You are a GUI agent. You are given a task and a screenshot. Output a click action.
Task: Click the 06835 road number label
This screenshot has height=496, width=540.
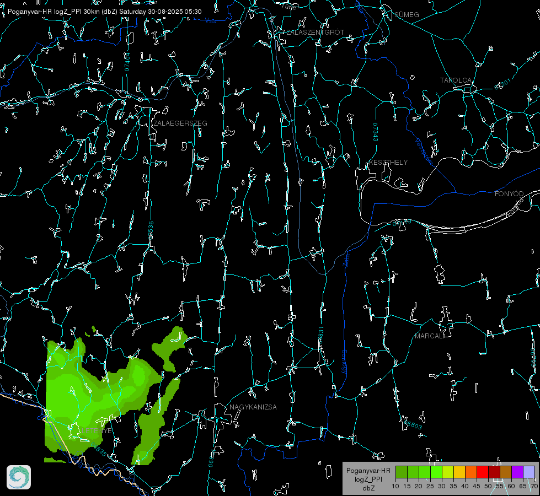99,450
